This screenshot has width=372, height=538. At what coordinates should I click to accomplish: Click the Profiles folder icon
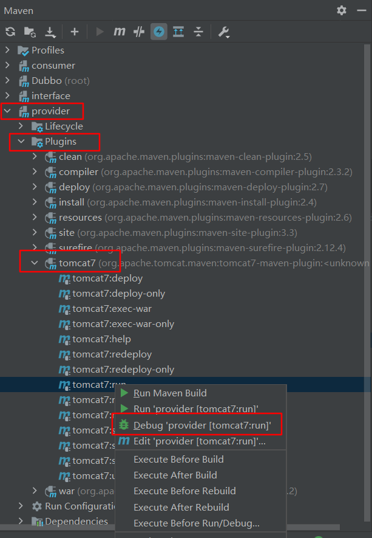click(x=23, y=51)
